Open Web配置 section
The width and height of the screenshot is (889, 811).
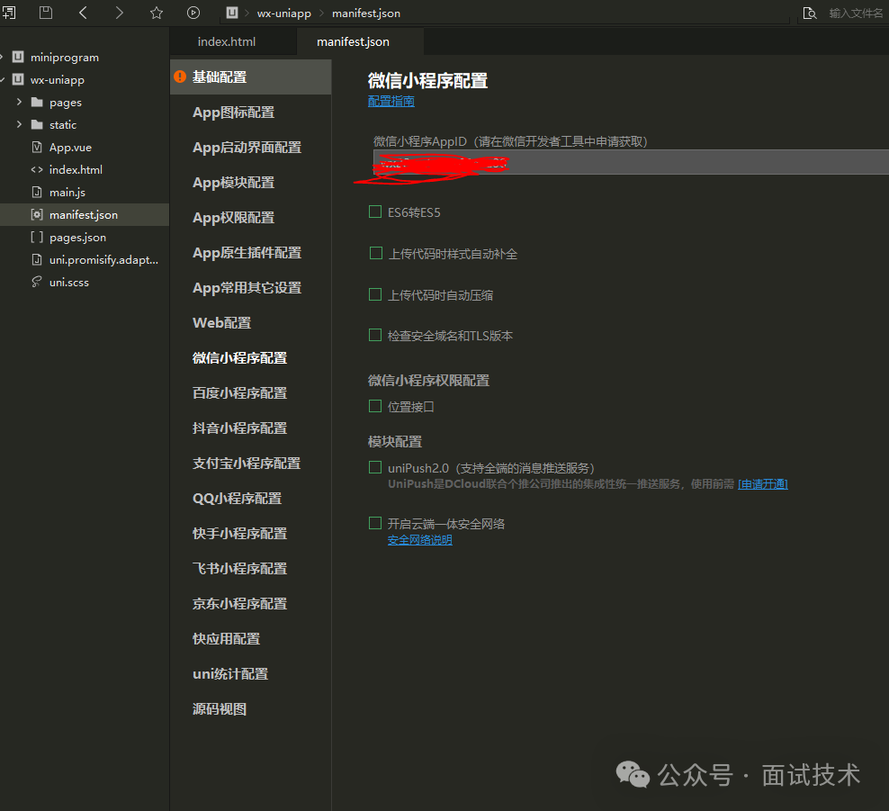point(221,323)
